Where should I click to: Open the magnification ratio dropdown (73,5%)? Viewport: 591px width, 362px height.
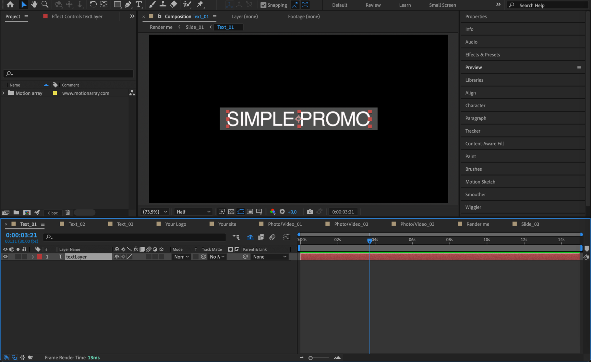click(x=155, y=212)
